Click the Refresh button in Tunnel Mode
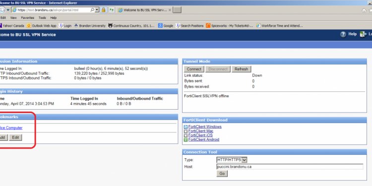372x186 pixels. [x=241, y=69]
